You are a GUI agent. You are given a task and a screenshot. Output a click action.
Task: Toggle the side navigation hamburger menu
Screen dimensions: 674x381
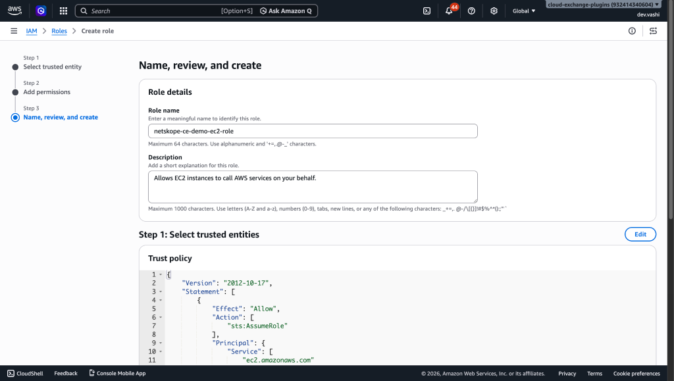click(x=14, y=31)
